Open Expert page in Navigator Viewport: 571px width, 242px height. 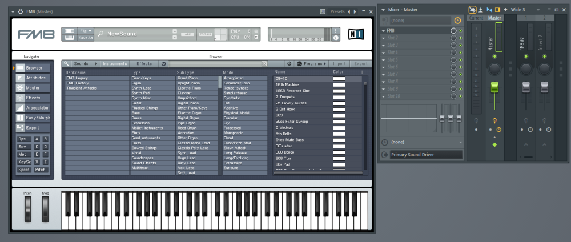tap(33, 128)
